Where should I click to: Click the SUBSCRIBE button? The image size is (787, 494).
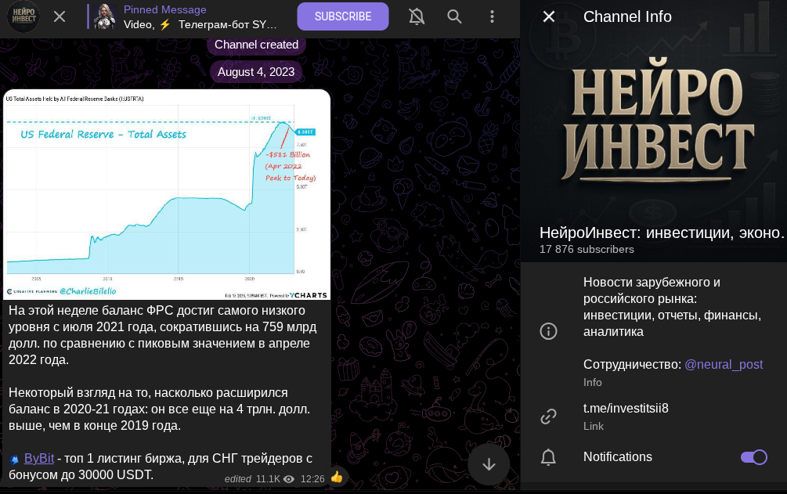[343, 16]
